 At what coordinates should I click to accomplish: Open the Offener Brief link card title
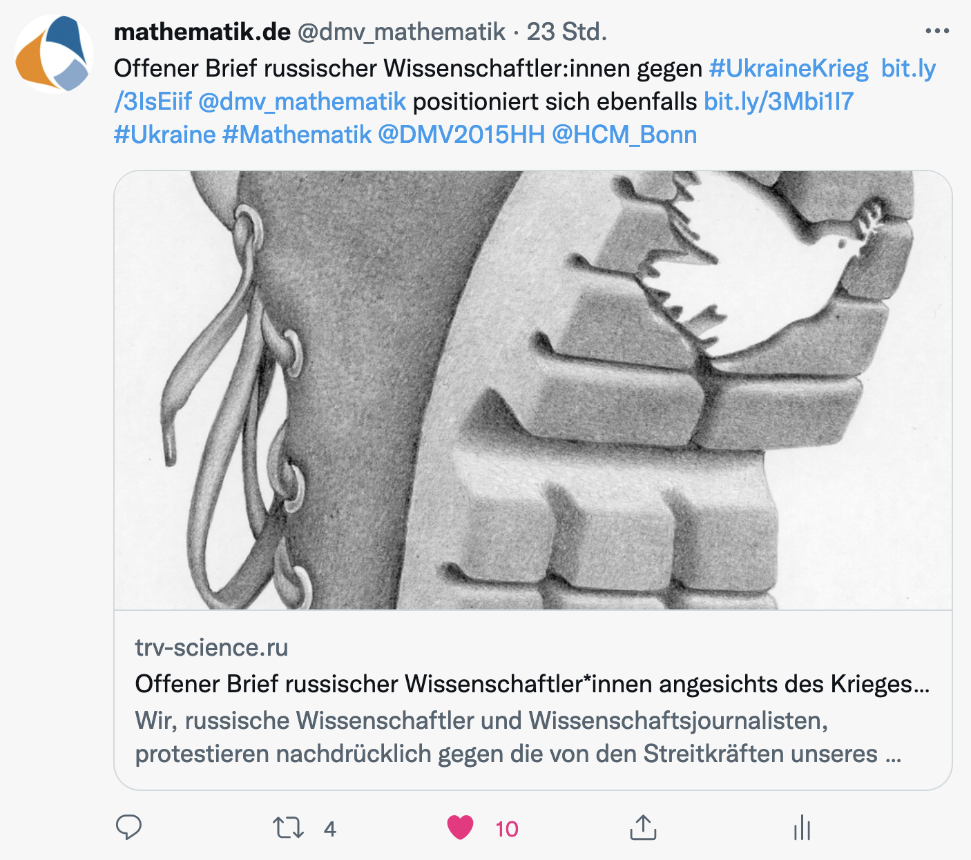point(532,684)
